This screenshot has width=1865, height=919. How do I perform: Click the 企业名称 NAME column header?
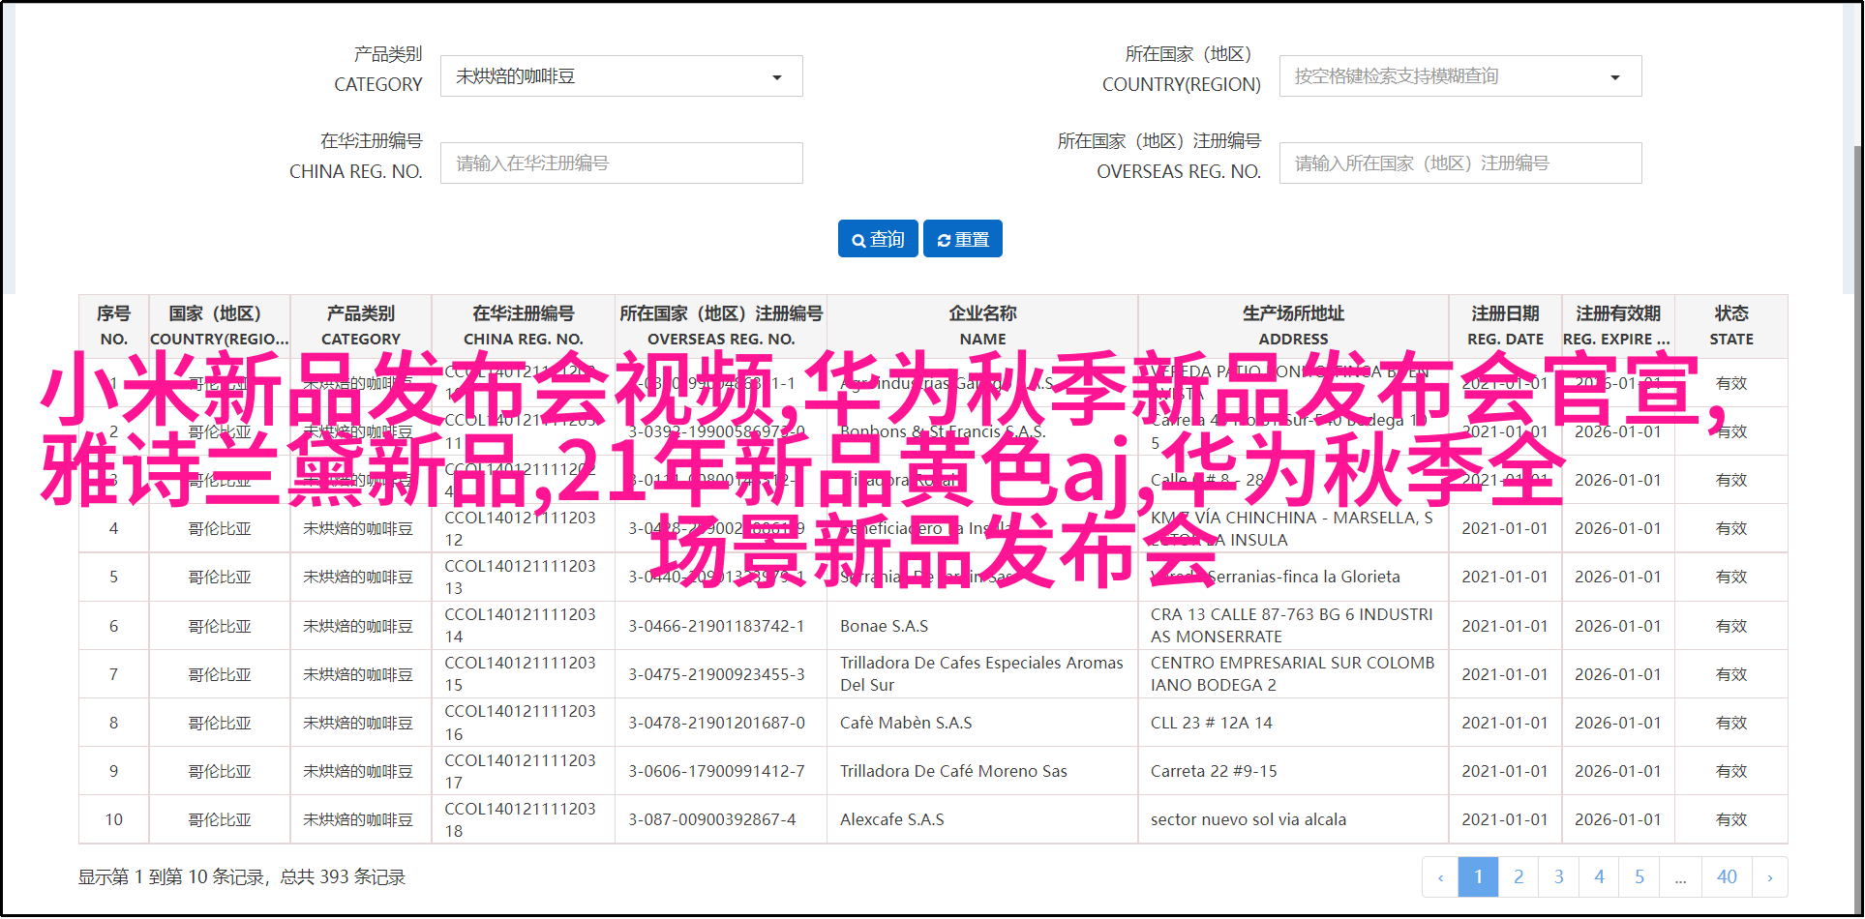click(982, 326)
